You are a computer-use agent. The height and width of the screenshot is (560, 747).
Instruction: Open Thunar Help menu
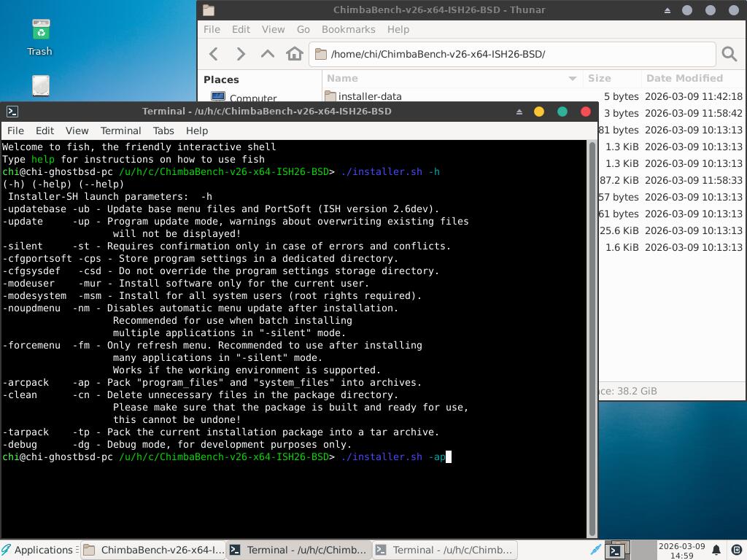point(398,29)
